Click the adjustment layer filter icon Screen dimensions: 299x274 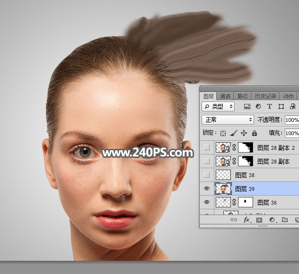[x=258, y=107]
